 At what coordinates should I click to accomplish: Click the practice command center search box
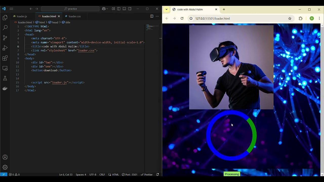(70, 9)
